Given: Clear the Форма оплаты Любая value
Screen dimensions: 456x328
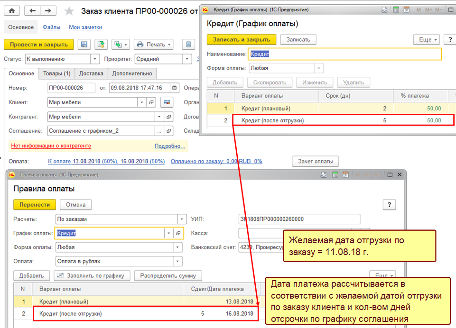Looking at the screenshot, I should click(x=318, y=68).
